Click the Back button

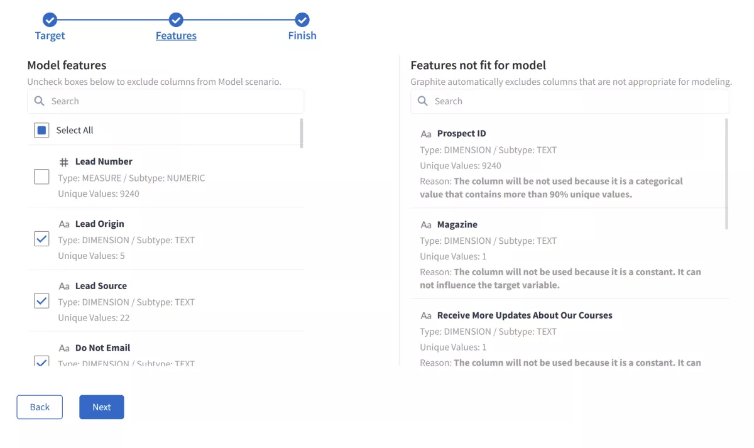(x=39, y=407)
